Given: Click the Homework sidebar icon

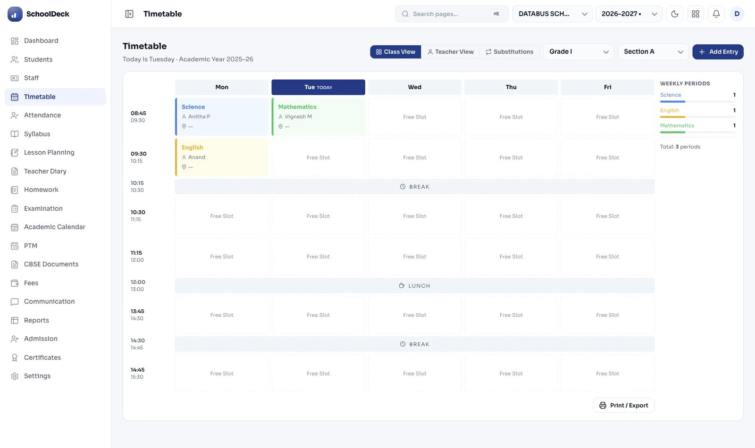Looking at the screenshot, I should pyautogui.click(x=15, y=190).
